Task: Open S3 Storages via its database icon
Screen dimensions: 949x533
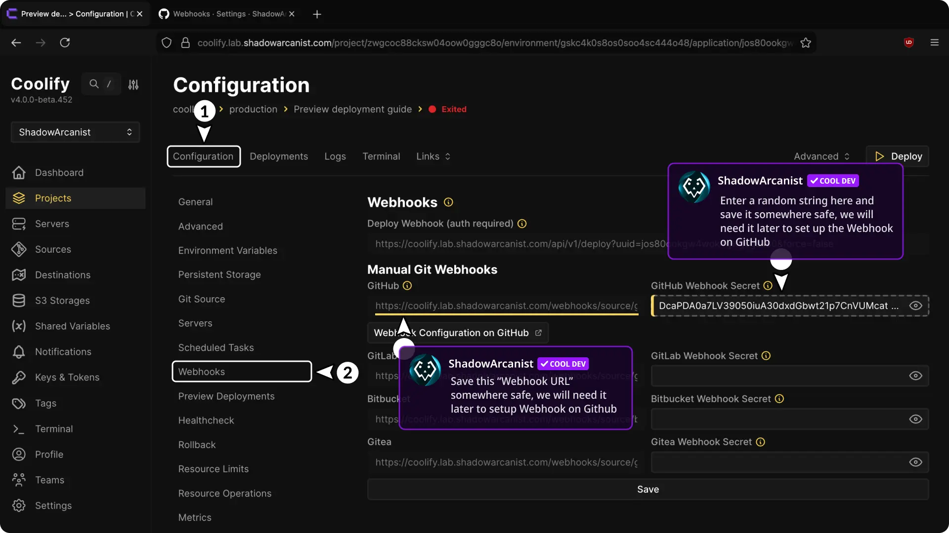Action: tap(19, 301)
